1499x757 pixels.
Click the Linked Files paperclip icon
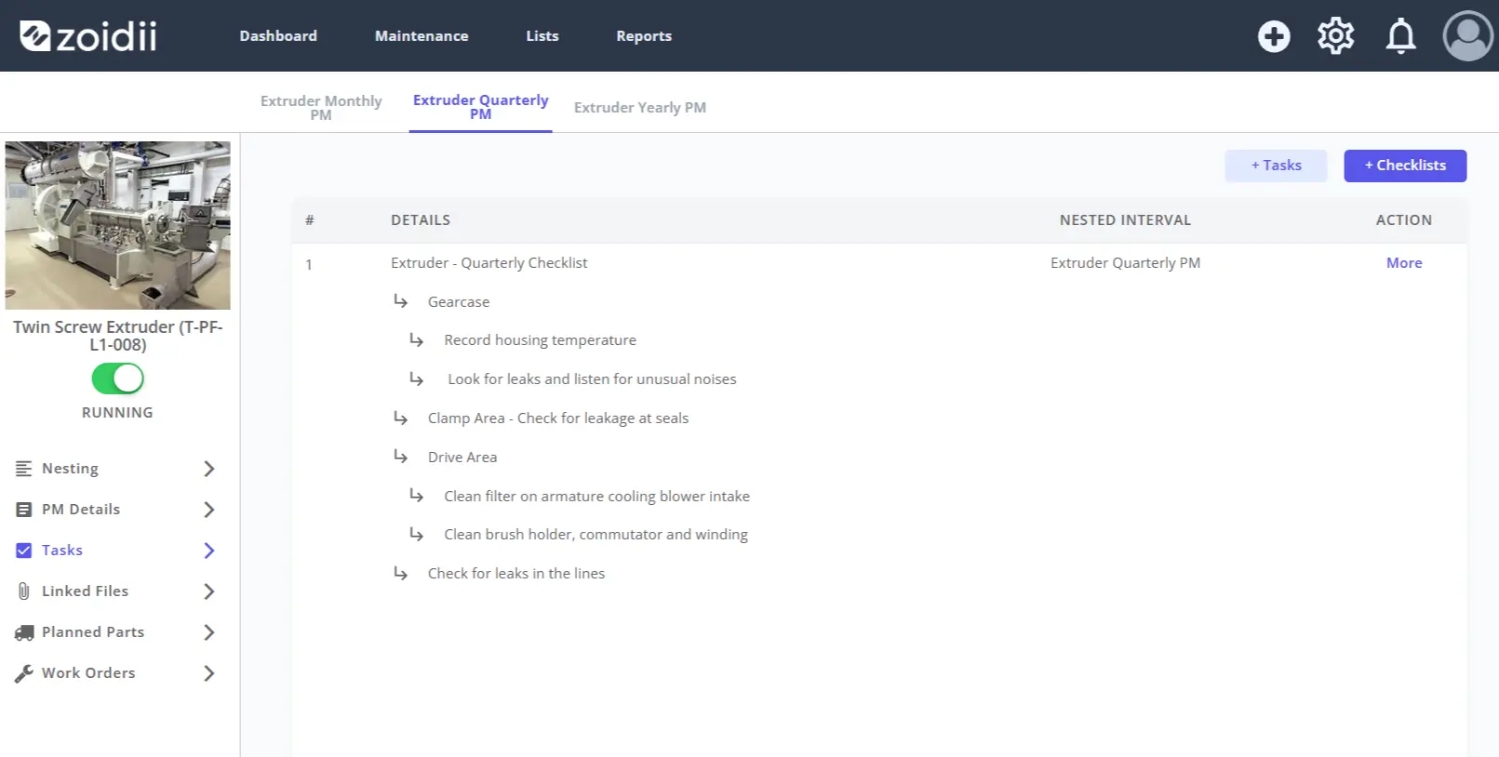point(24,591)
